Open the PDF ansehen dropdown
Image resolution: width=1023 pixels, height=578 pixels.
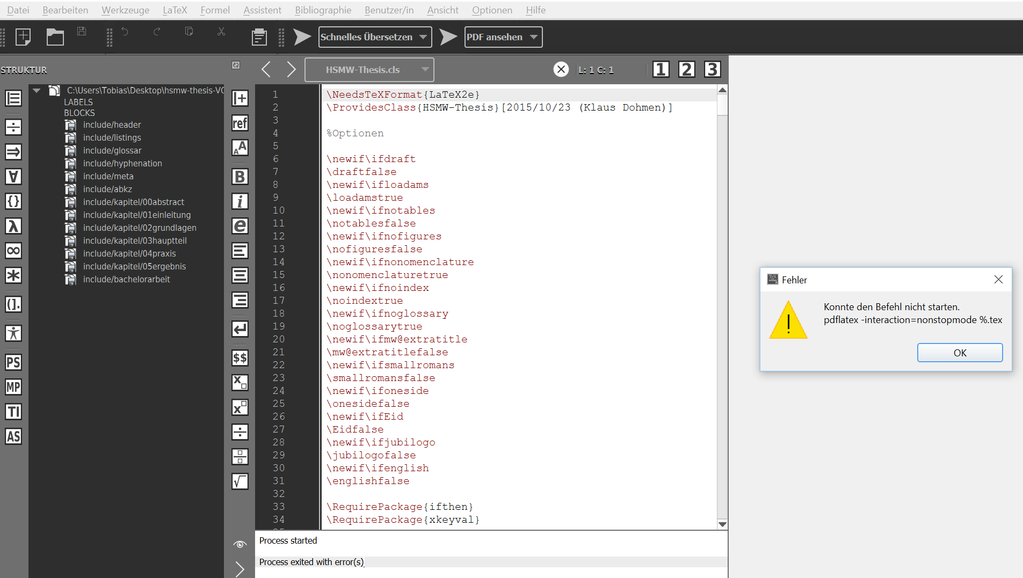coord(534,37)
